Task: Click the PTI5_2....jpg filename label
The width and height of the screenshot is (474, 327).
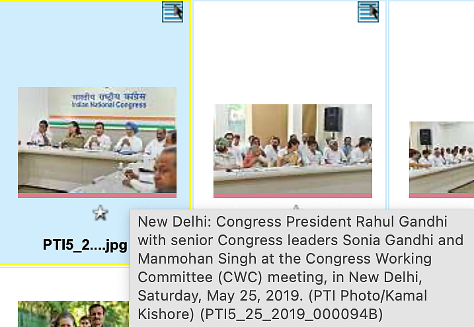Action: point(85,245)
